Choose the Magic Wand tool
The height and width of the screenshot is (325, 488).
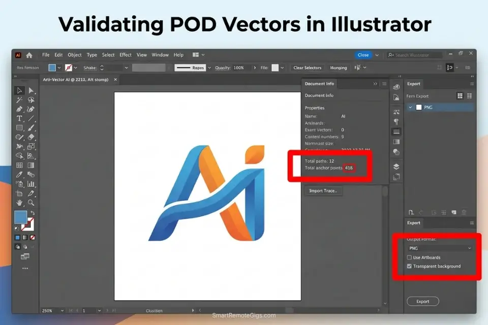click(x=19, y=100)
